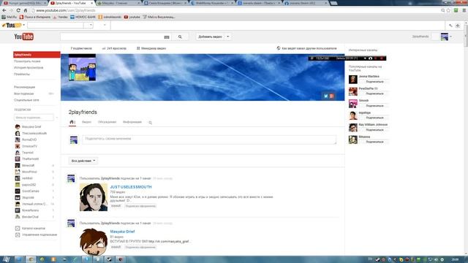Click the upload video button
Screen dimensions: 468x263
point(210,37)
